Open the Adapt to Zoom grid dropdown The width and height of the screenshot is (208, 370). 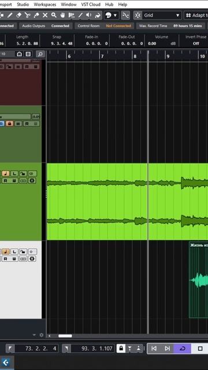coord(196,16)
